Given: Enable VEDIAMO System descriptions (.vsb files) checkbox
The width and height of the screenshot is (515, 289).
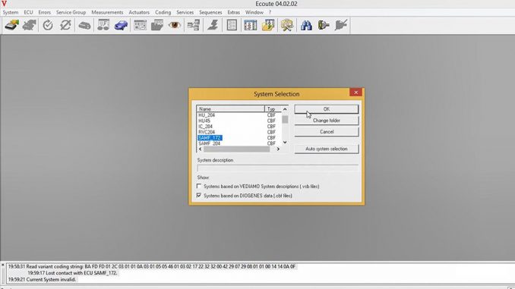Looking at the screenshot, I should [x=199, y=186].
